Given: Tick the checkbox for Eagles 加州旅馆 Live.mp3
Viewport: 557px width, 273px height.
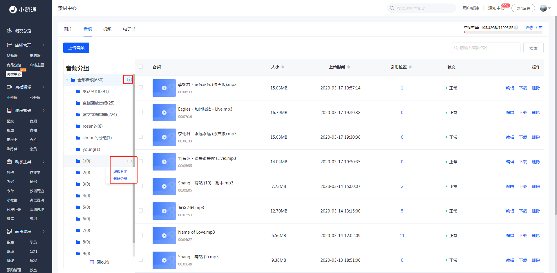Looking at the screenshot, I should click(x=141, y=112).
